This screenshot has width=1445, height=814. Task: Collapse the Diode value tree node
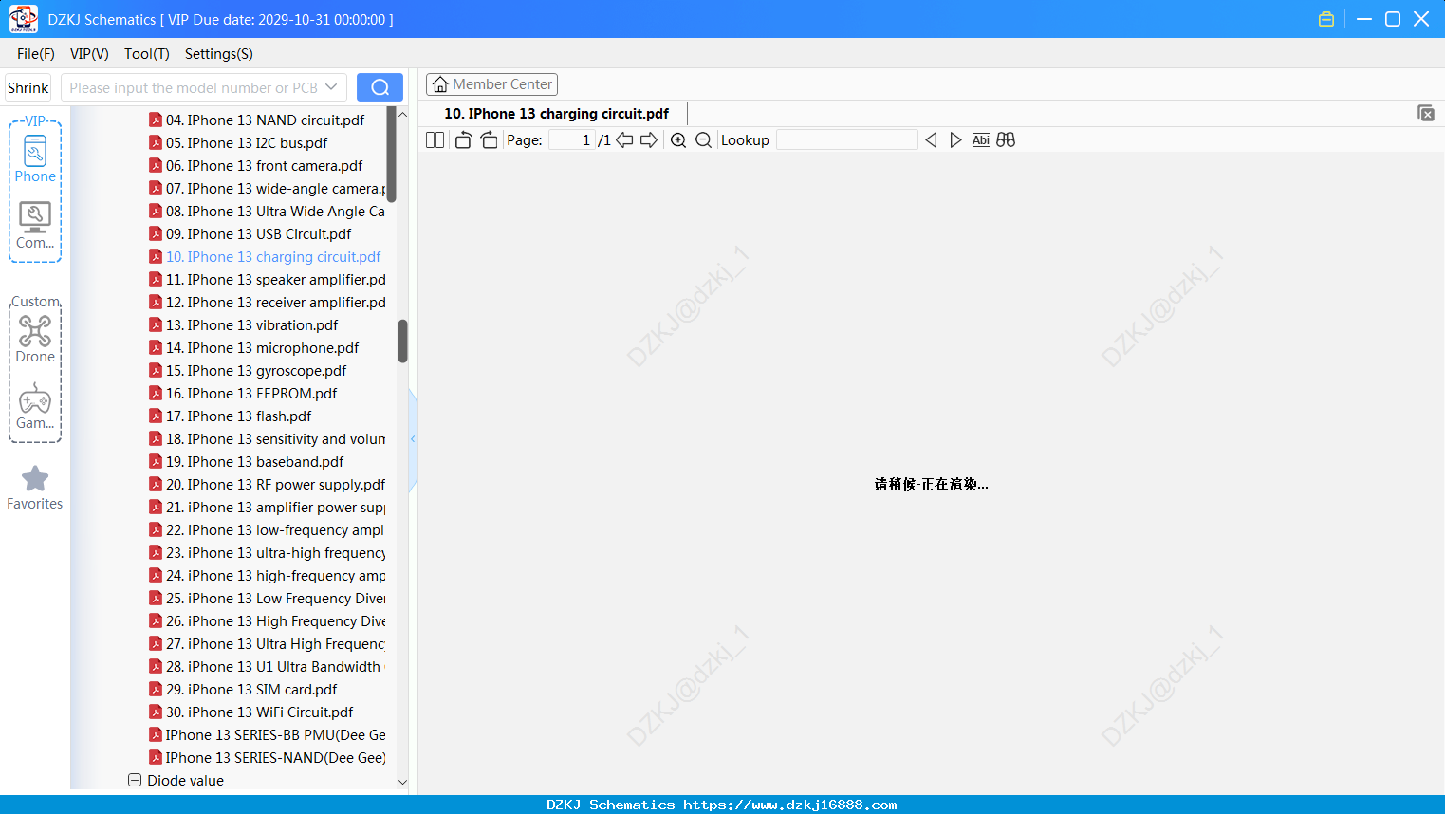coord(135,781)
